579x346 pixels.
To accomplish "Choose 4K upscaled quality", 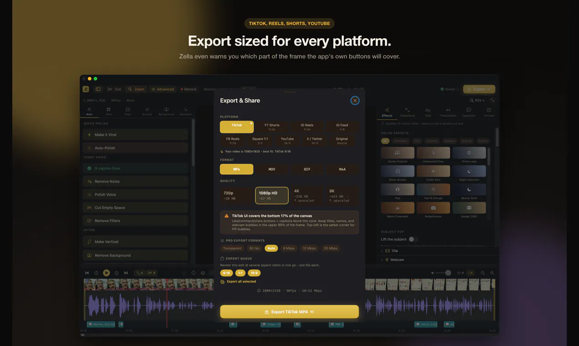I will pyautogui.click(x=307, y=195).
